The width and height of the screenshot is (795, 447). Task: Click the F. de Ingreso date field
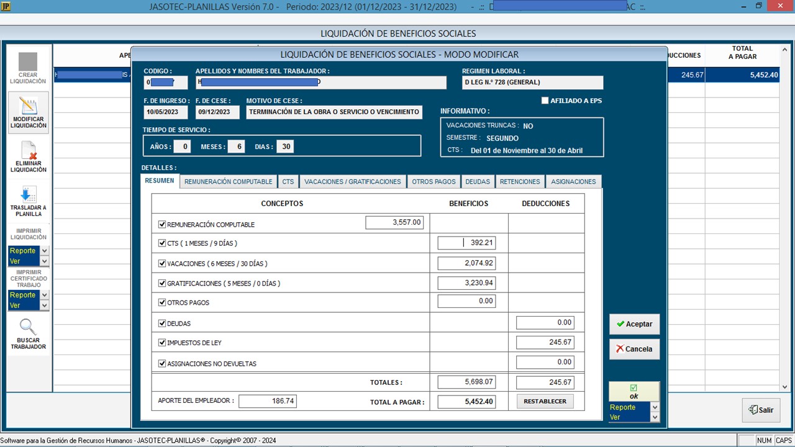166,112
